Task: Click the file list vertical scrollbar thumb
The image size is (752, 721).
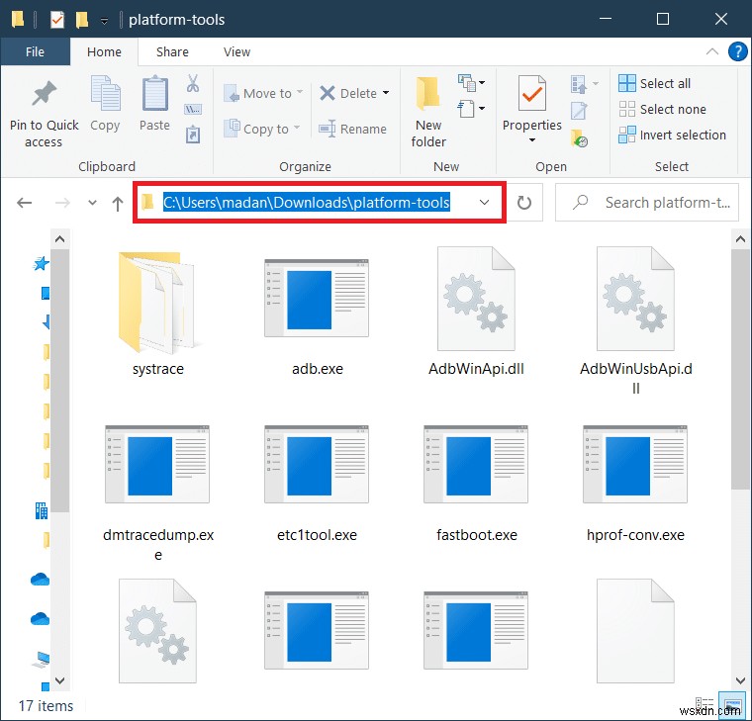Action: coord(740,369)
